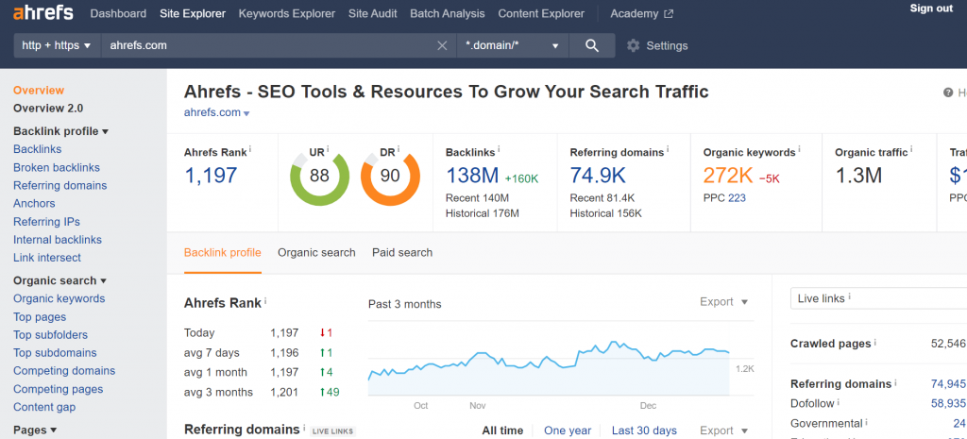967x439 pixels.
Task: Click the info icon next to Backlinks metric
Action: pyautogui.click(x=499, y=149)
